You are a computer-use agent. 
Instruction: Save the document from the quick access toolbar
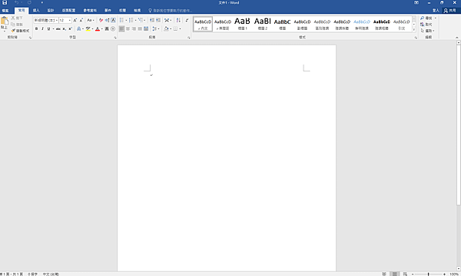coord(5,2)
